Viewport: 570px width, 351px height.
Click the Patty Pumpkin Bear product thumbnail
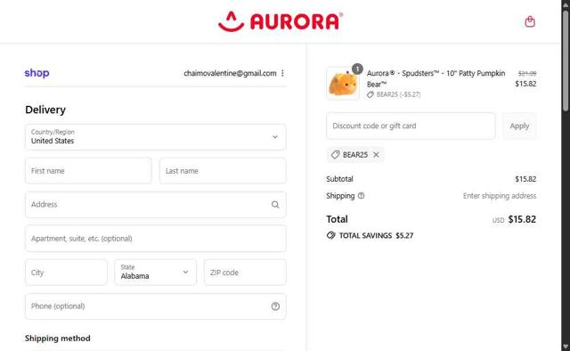[343, 84]
